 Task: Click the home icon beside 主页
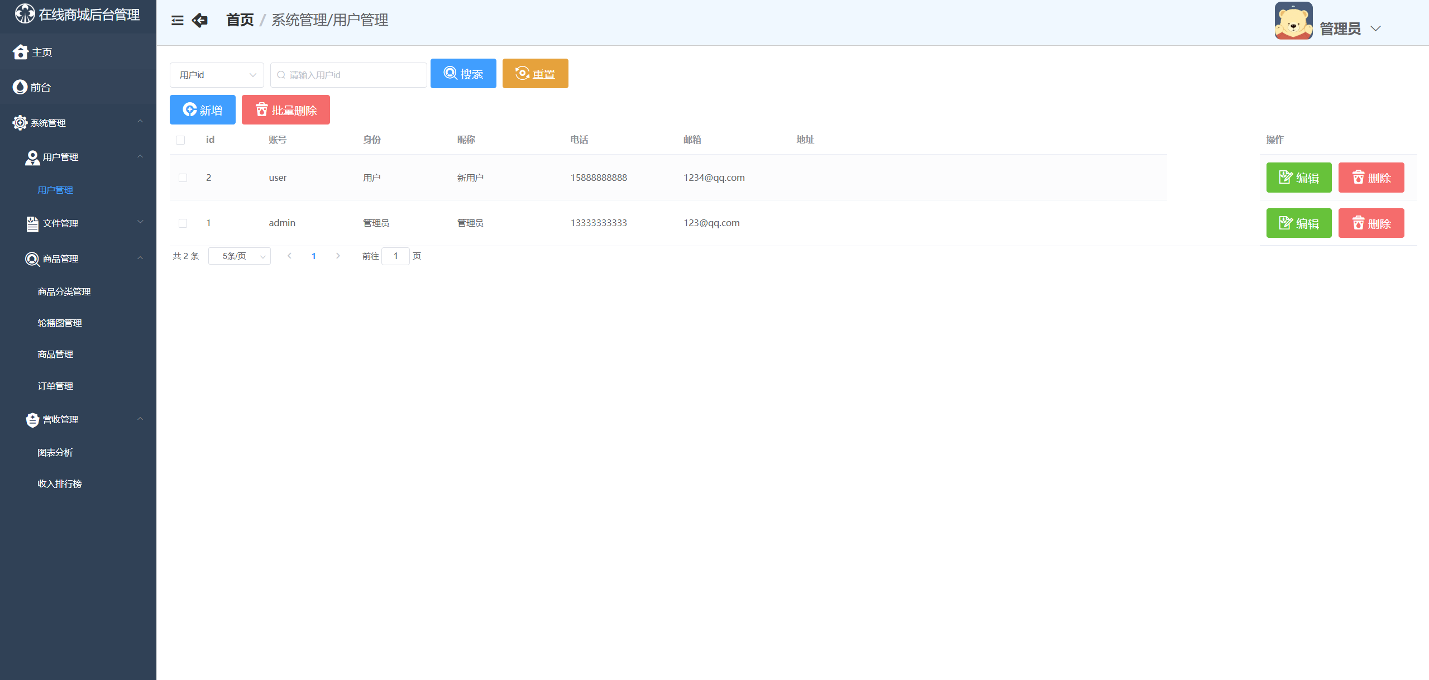pyautogui.click(x=21, y=52)
